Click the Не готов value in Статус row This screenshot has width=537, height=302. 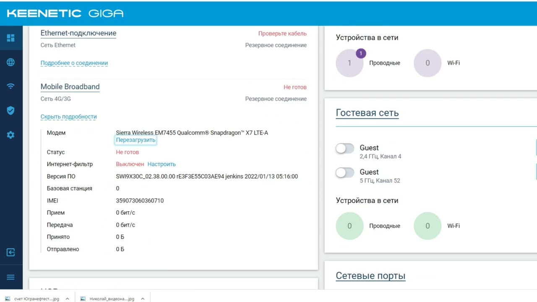pos(127,152)
